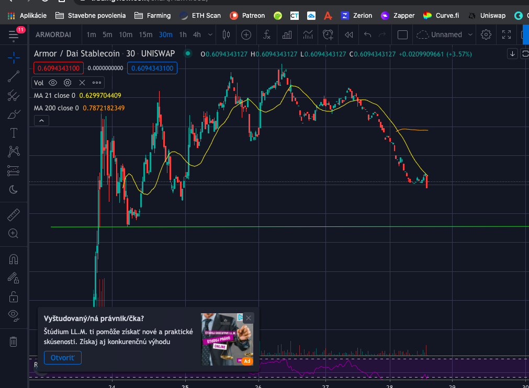Viewport: 529px width, 388px height.
Task: Activate the Zoom In tool
Action: 14,233
